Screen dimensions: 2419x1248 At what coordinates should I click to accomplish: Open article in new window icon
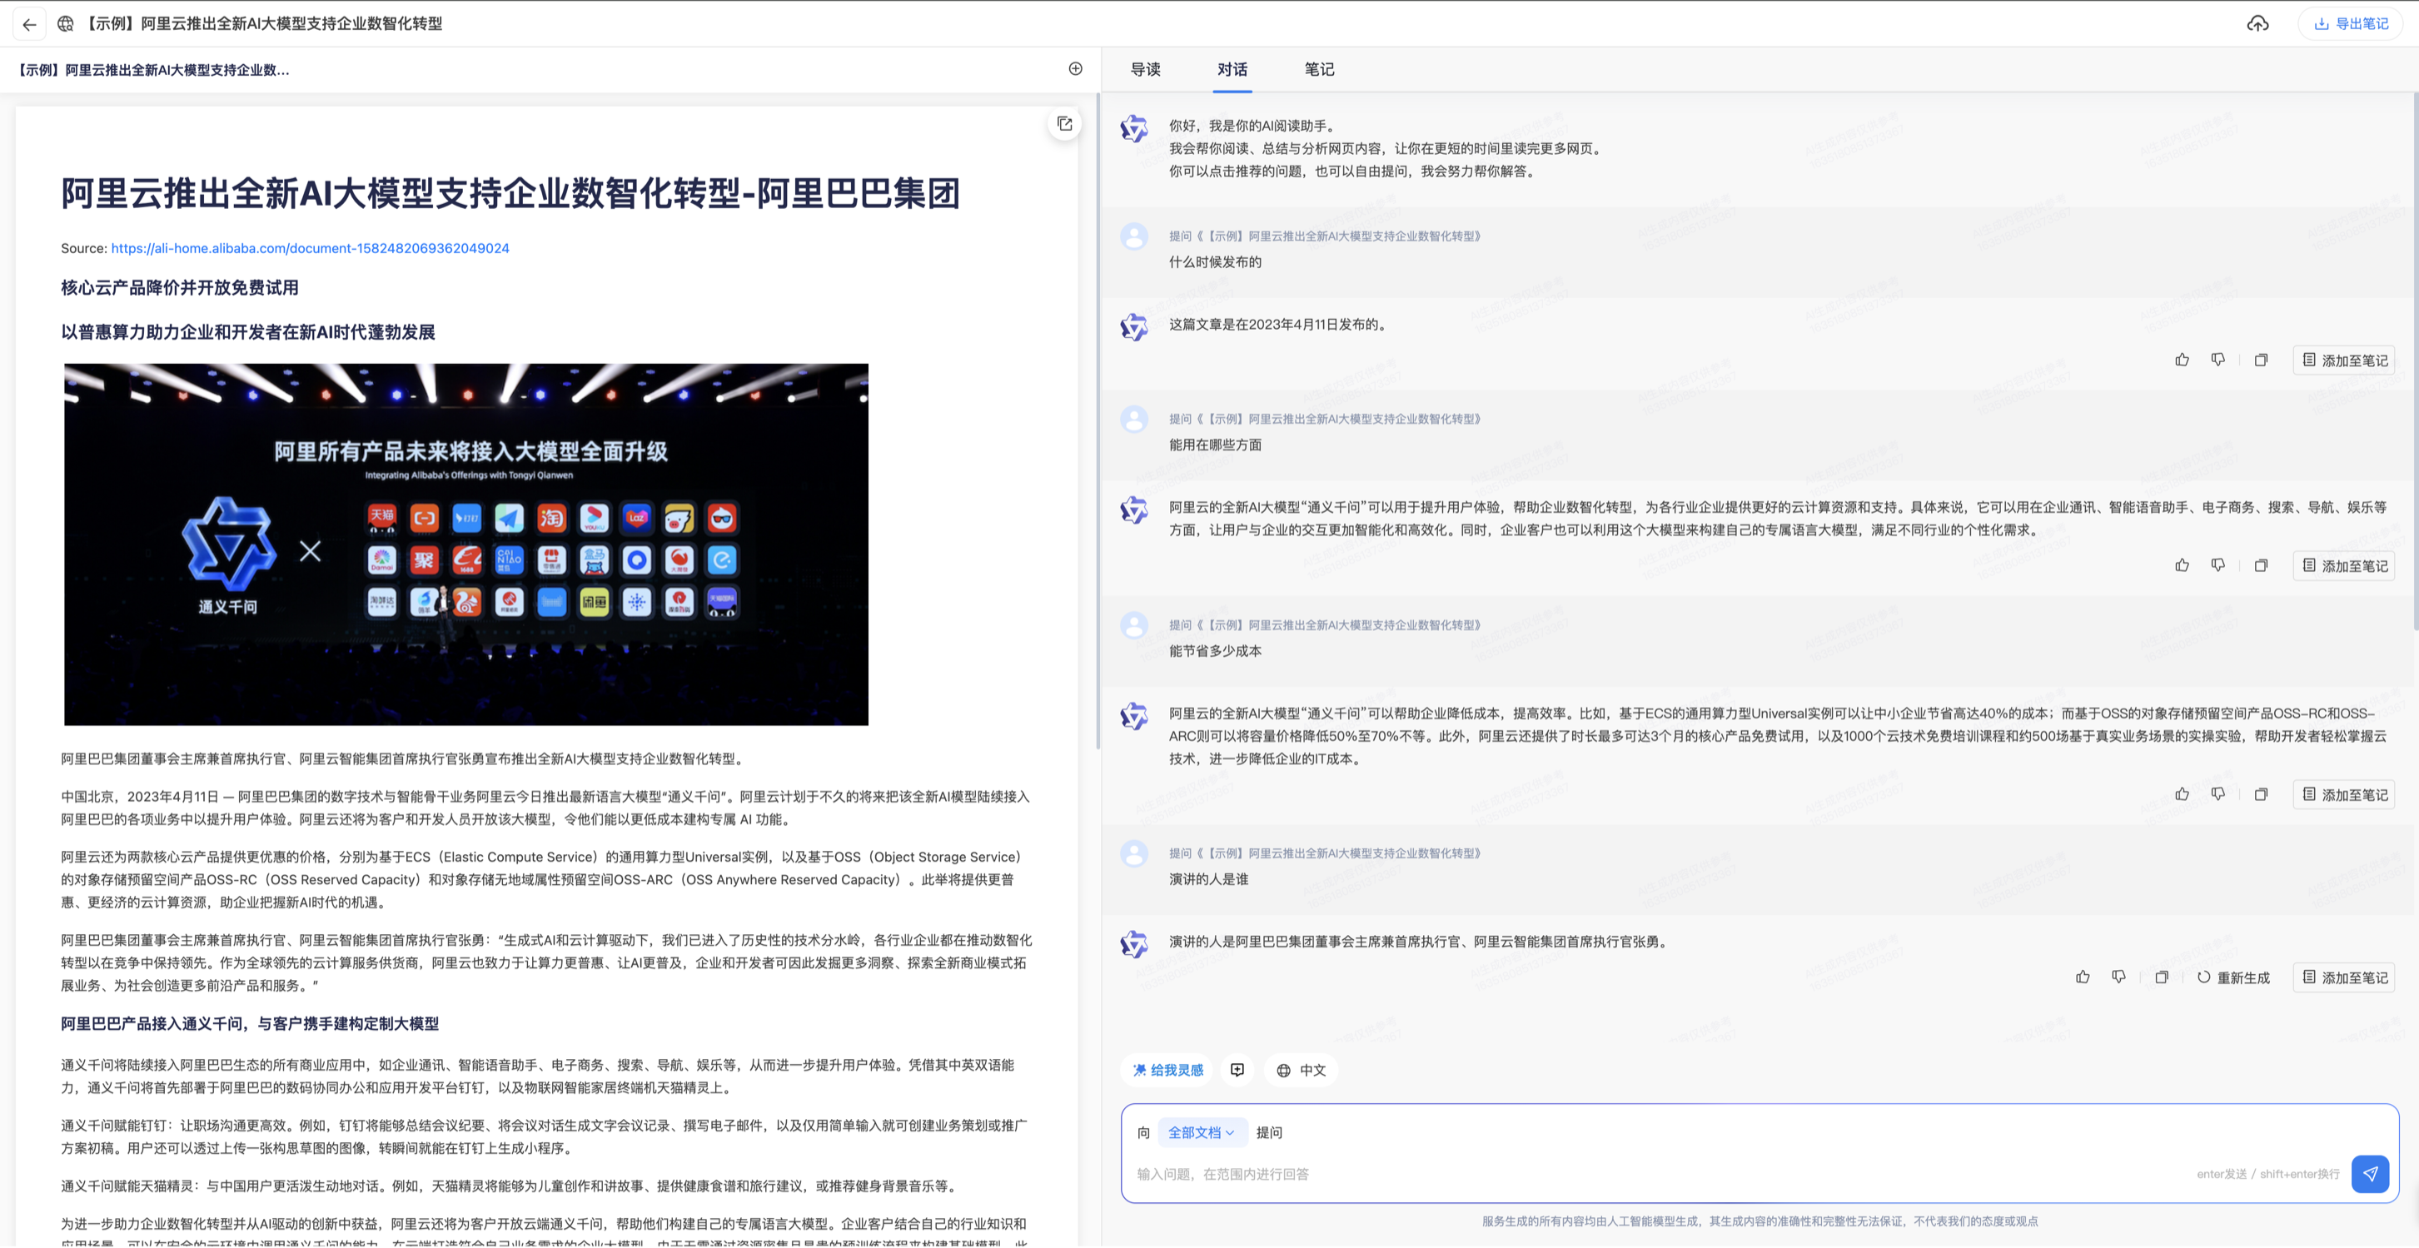pos(1064,124)
